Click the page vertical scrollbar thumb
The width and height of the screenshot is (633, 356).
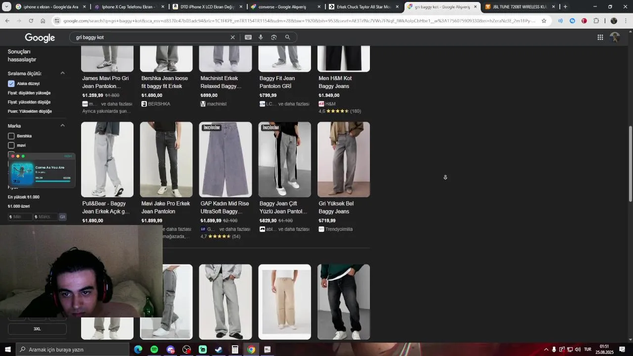coord(630,163)
